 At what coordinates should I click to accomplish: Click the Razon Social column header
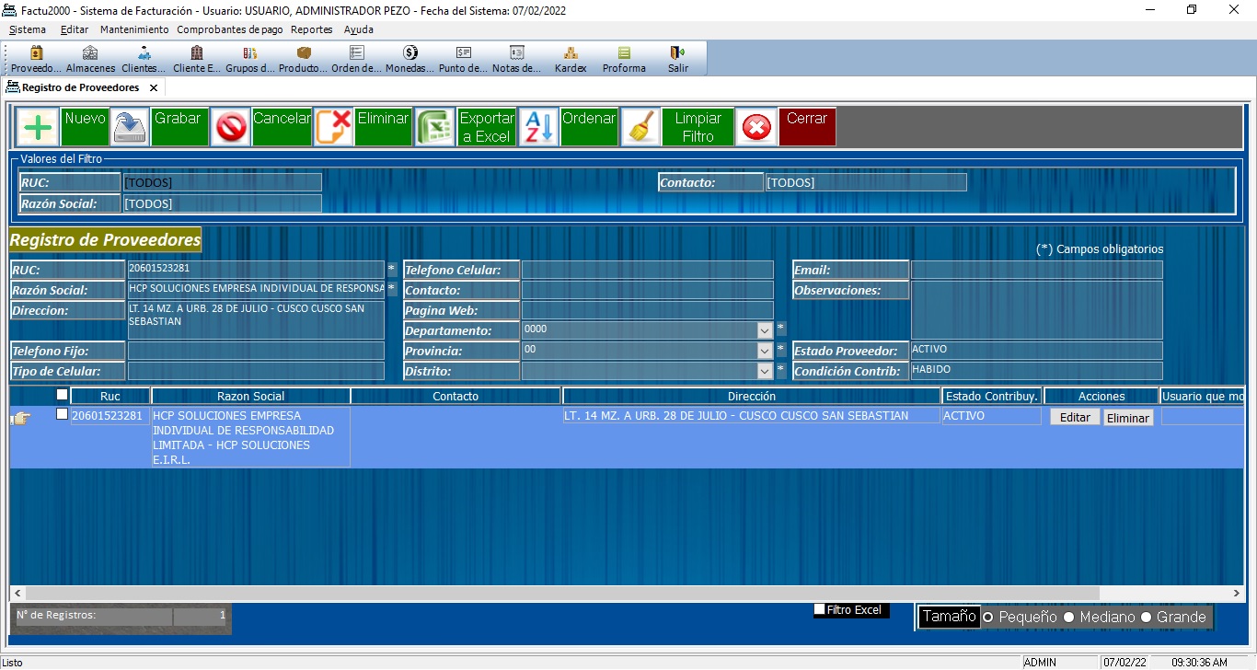coord(250,396)
